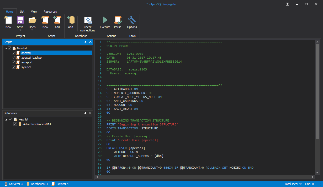
Task: Collapse New list in the Scripts panel
Action: tap(6, 48)
